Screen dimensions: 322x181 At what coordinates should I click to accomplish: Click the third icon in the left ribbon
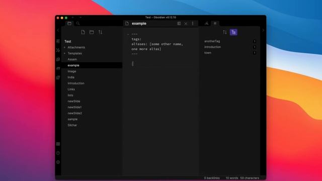(x=58, y=59)
